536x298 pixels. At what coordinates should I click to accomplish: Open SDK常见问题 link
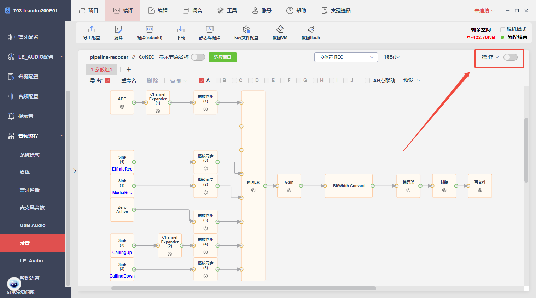21,292
